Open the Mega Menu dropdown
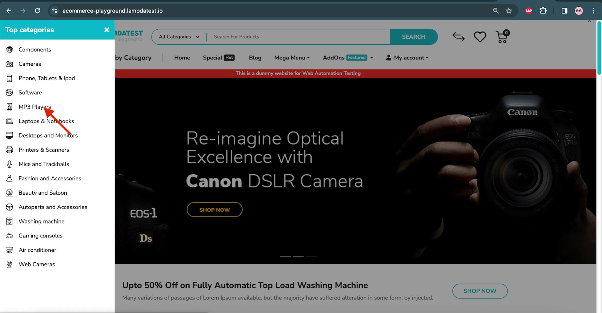The image size is (602, 313). (292, 58)
